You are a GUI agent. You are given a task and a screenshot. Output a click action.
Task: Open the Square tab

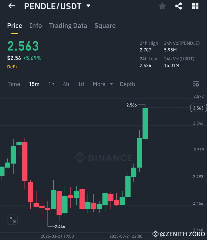105,26
